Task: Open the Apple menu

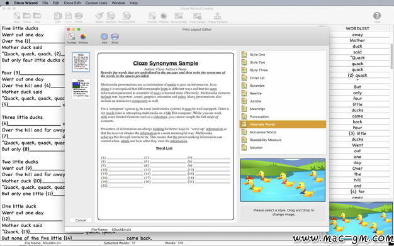Action: (x=7, y=3)
